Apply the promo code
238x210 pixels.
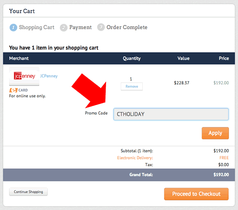click(215, 133)
